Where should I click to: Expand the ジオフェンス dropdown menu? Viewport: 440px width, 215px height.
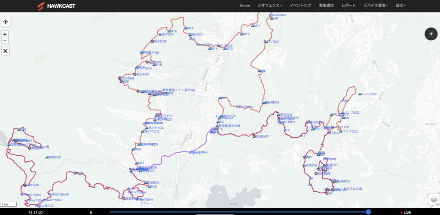269,6
